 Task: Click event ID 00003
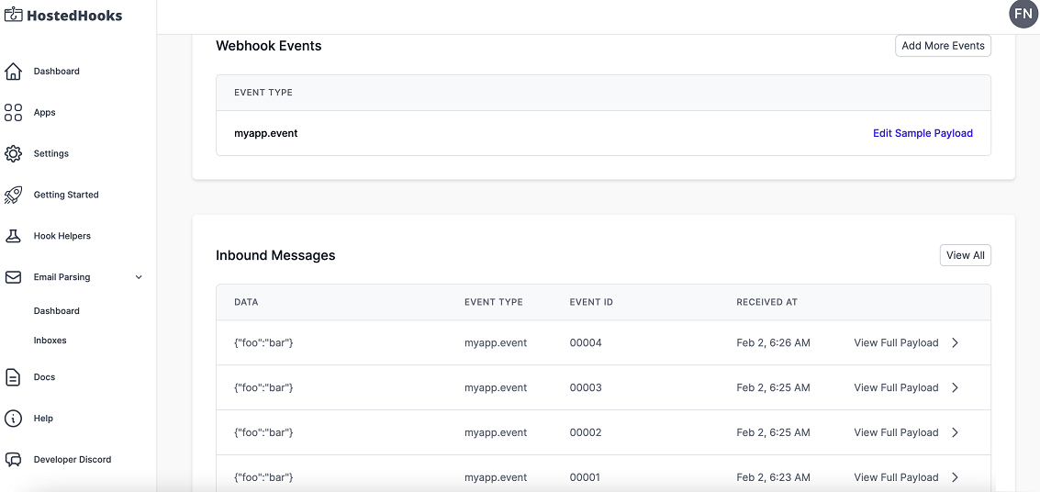[x=586, y=388]
